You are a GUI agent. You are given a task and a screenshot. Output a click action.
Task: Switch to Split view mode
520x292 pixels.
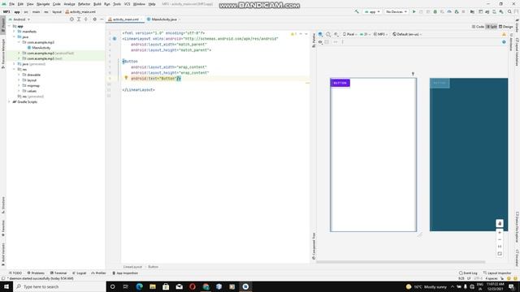491,27
